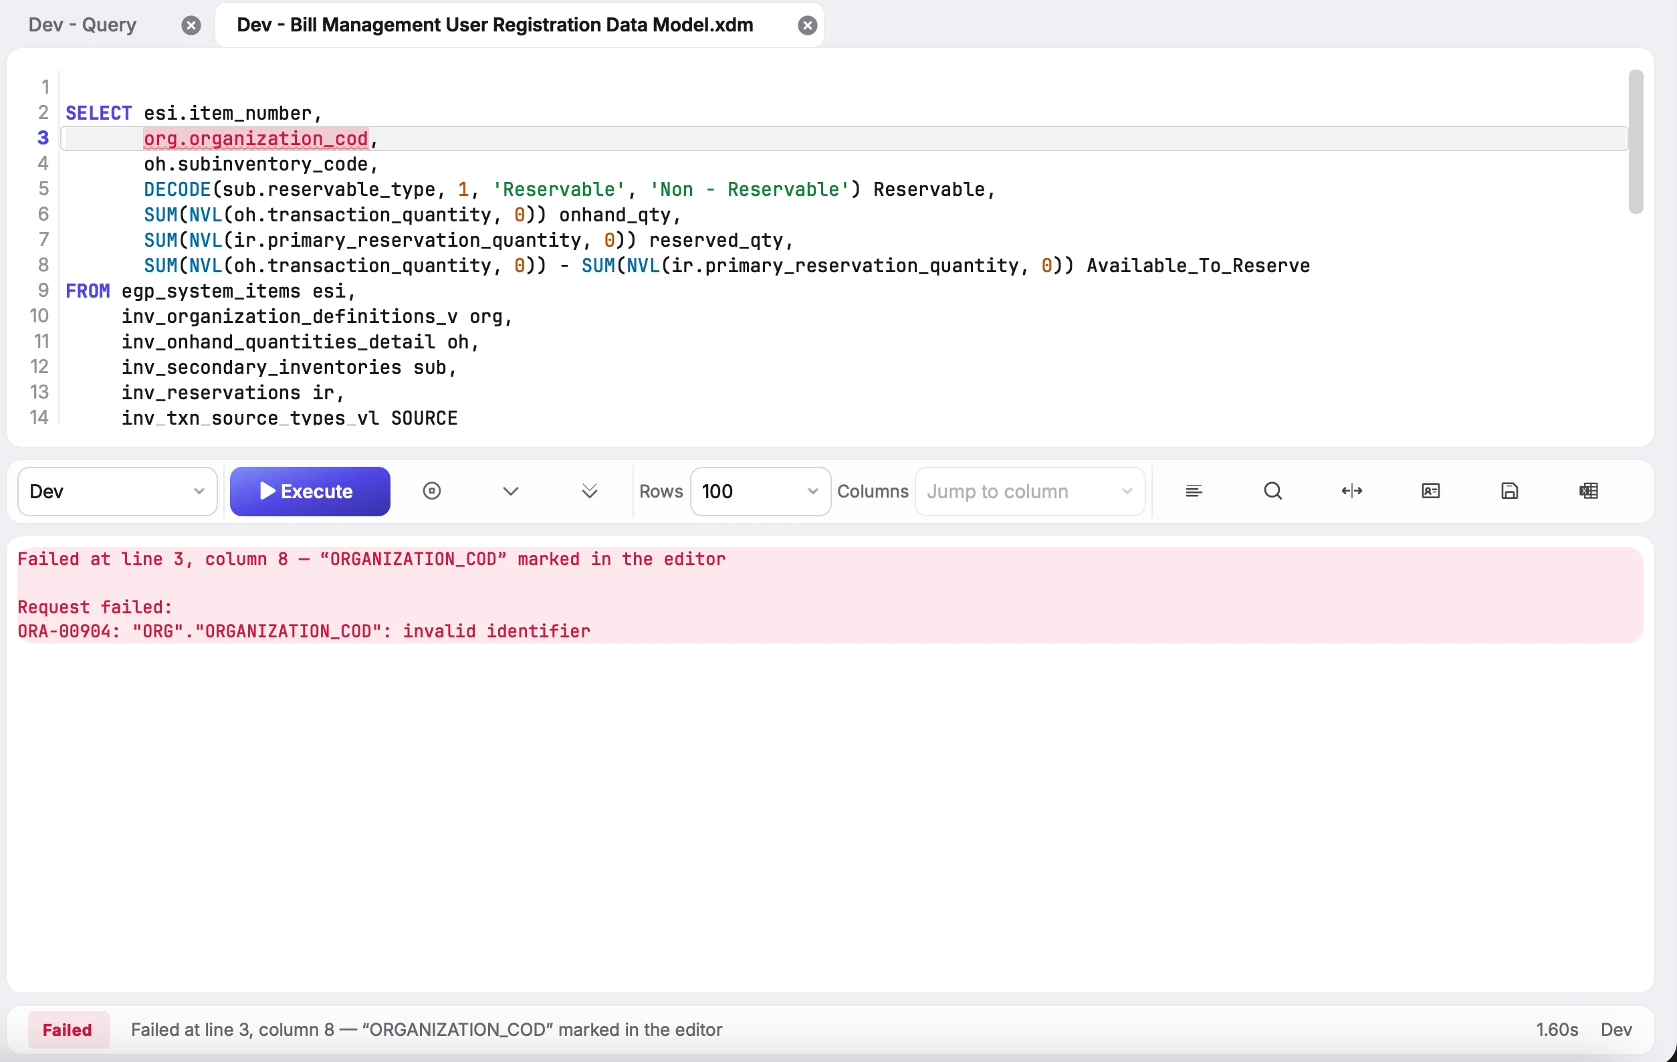This screenshot has height=1062, width=1677.
Task: Click the highlighted org.organization_cod error text
Action: 255,138
